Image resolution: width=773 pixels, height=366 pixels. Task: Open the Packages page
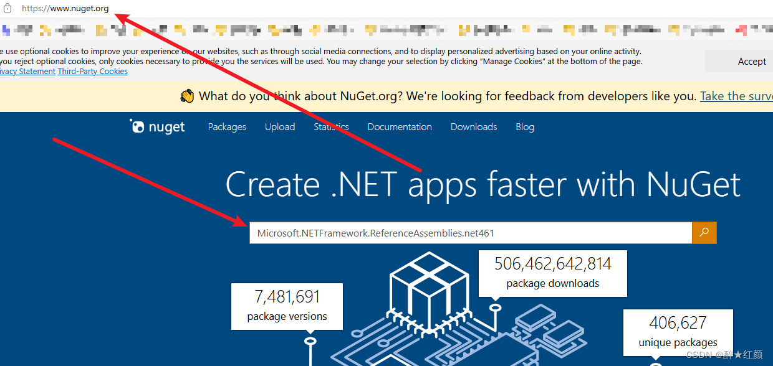coord(226,126)
